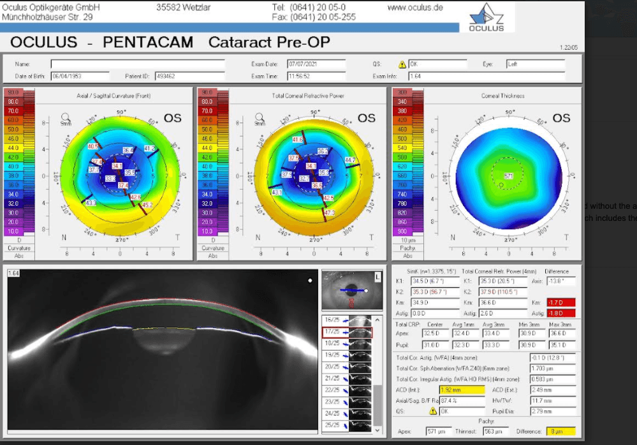Select Scheimpflug image 22/25
This screenshot has width=637, height=445.
[347, 390]
